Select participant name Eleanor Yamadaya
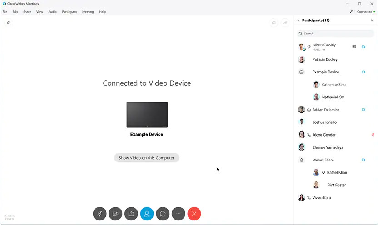378x225 pixels. coord(328,147)
